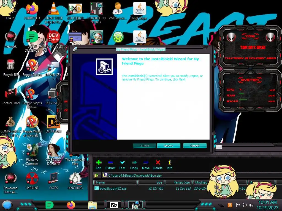Image resolution: width=282 pixels, height=211 pixels.
Task: Click the red Delete icon in 7-Zip
Action: click(x=158, y=162)
